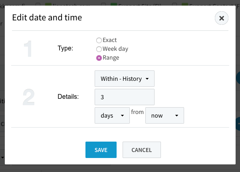Select the Range radio button
Viewport: 240px width, 172px height.
click(x=99, y=58)
